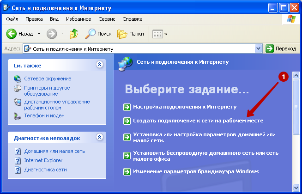Open Дистанционное управление рабочим столом link
This screenshot has height=194, width=302.
point(57,104)
